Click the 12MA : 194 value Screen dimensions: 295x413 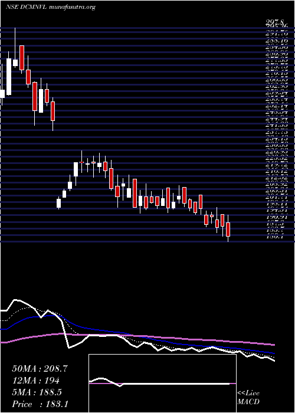(x=35, y=381)
